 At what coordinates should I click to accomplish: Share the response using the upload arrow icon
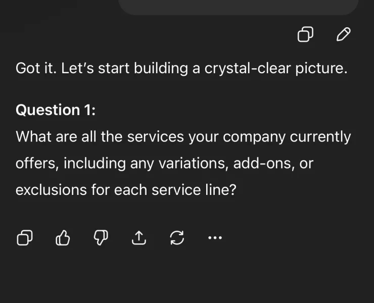point(138,237)
